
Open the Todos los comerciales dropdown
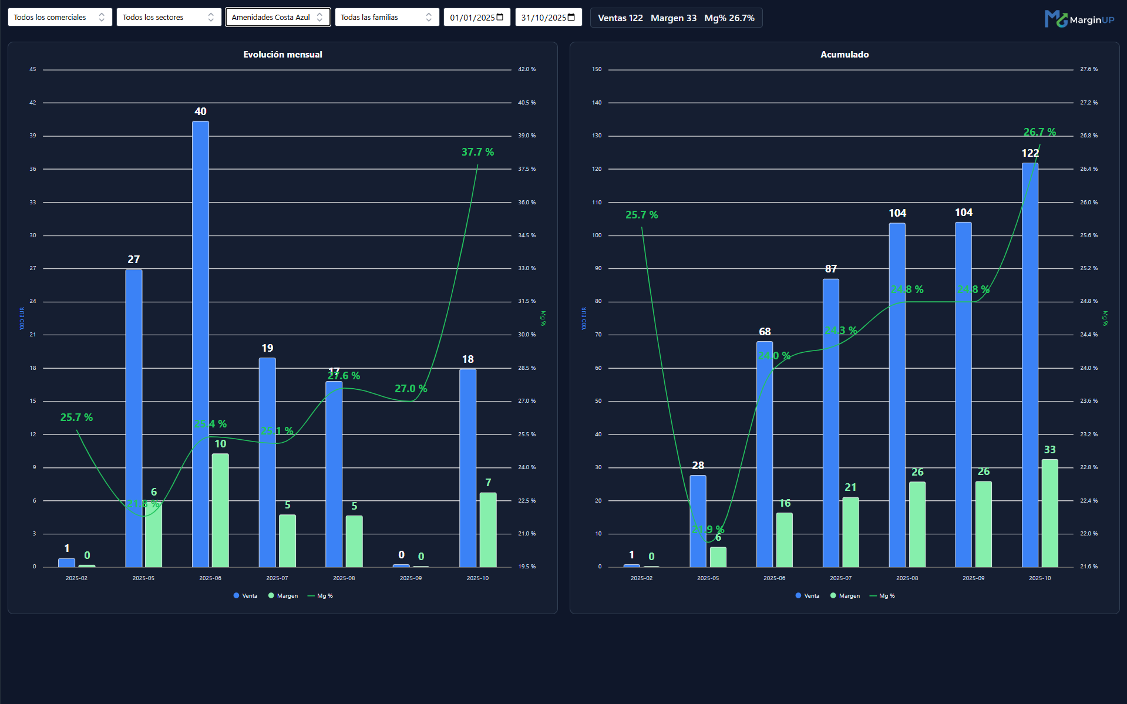pos(59,17)
